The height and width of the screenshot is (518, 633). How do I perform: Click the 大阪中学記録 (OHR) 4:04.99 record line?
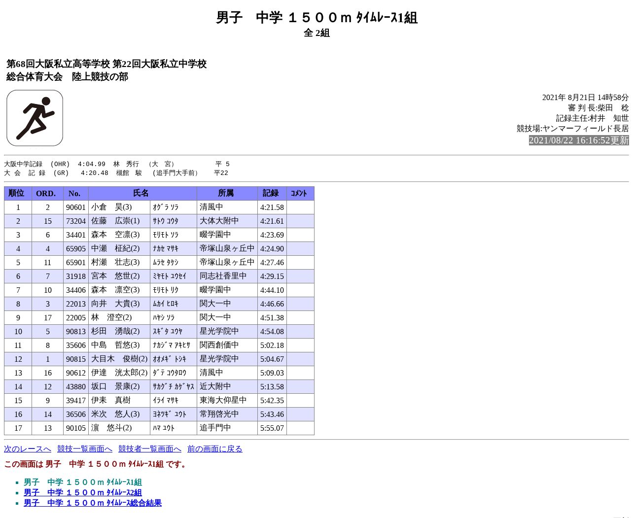coord(117,164)
